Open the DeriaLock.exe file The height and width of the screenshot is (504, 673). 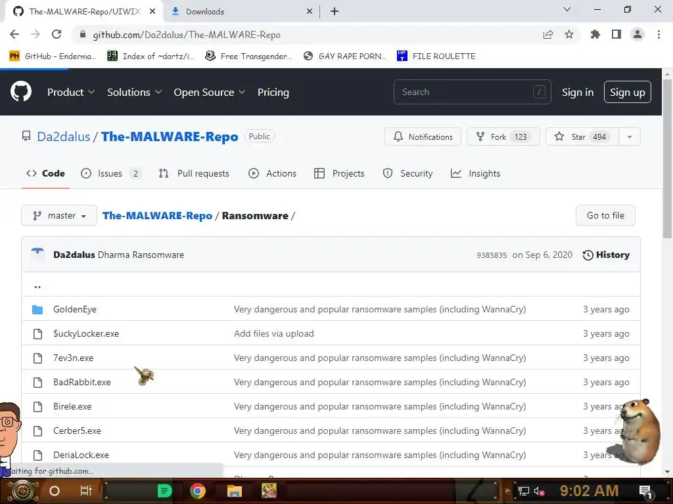point(81,455)
